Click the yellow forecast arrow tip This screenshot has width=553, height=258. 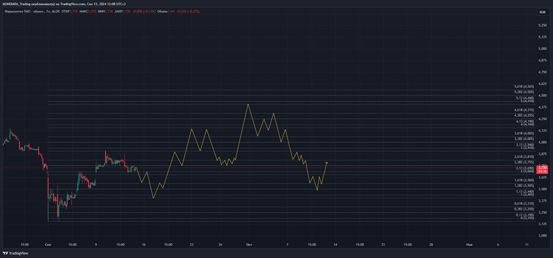pos(327,162)
